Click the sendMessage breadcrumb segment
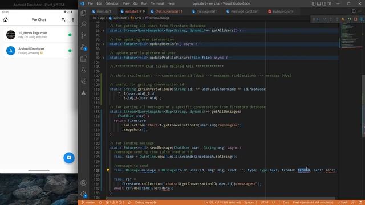 [x=157, y=18]
